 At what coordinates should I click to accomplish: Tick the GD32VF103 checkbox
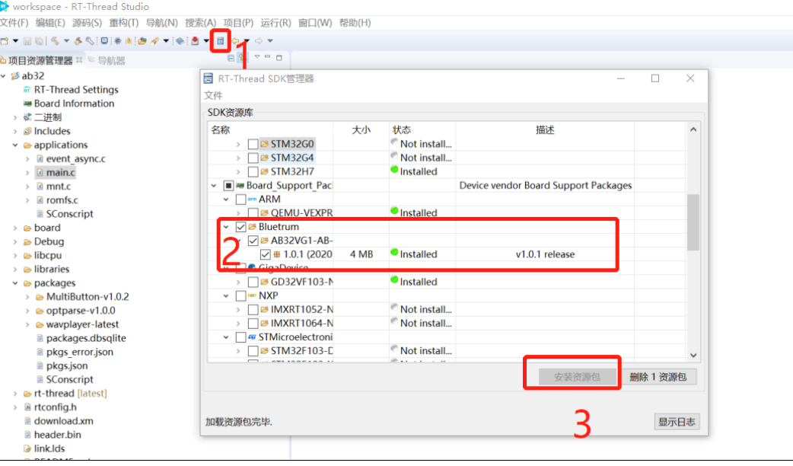pyautogui.click(x=253, y=282)
